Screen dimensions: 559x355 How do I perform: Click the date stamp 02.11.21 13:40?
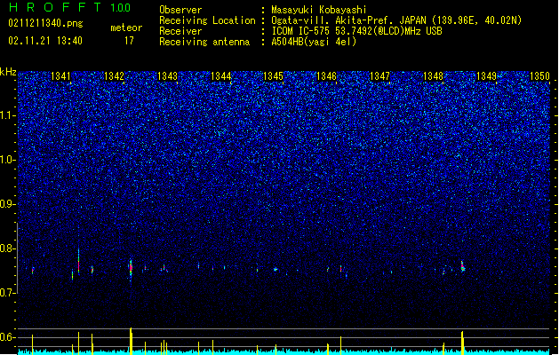point(45,41)
